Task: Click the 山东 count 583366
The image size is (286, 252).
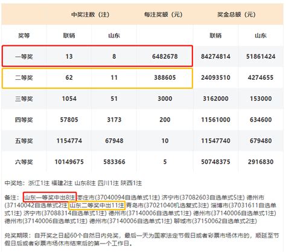Action: click(114, 162)
